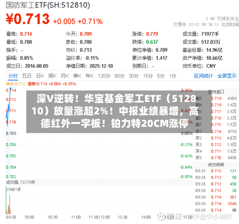Open the 月K chart tab

(x=65, y=76)
